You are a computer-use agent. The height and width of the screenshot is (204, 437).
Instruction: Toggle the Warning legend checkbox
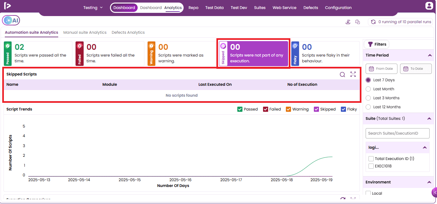[288, 109]
